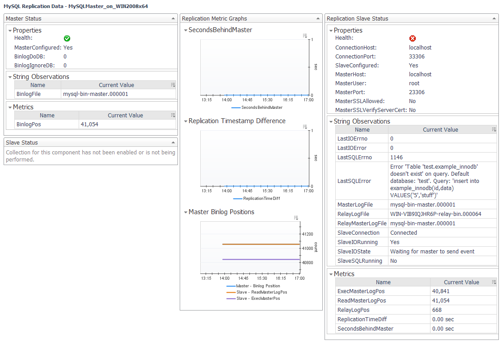
Task: Select the RelayLogFile value WIN-VIB9IQJHR6P-relay-bin.000064
Action: tap(435, 214)
